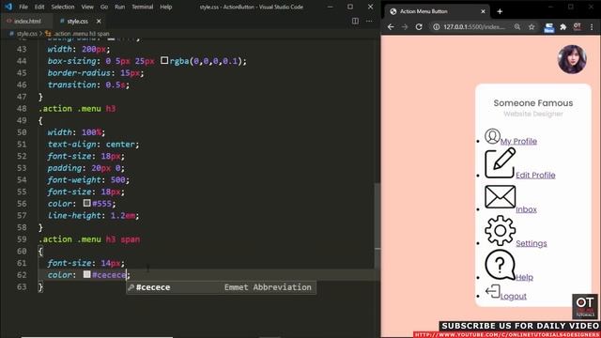Viewport: 601px width, 338px height.
Task: Click the Someone Famous heading
Action: (x=533, y=103)
